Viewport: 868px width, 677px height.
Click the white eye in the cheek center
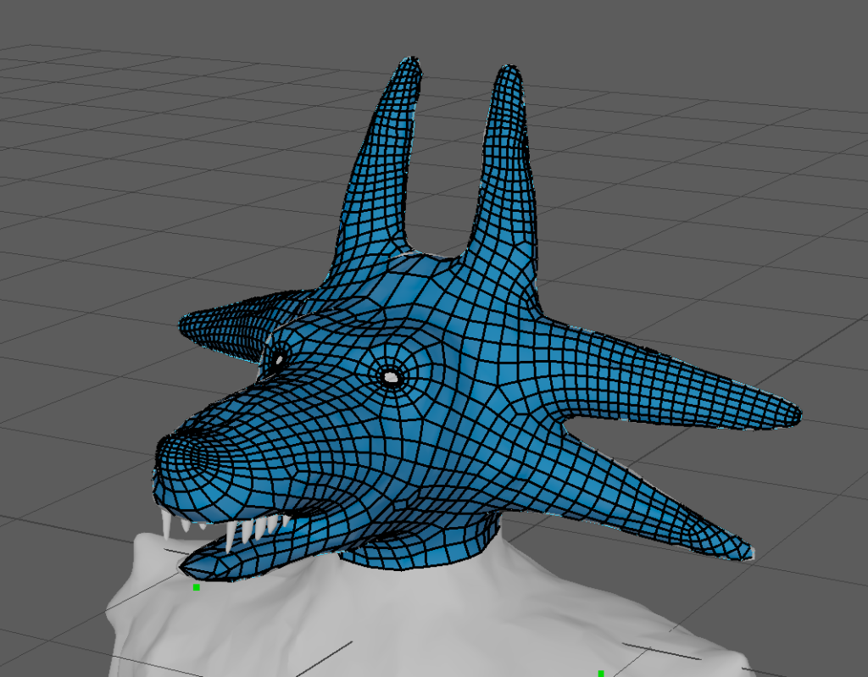pos(392,378)
